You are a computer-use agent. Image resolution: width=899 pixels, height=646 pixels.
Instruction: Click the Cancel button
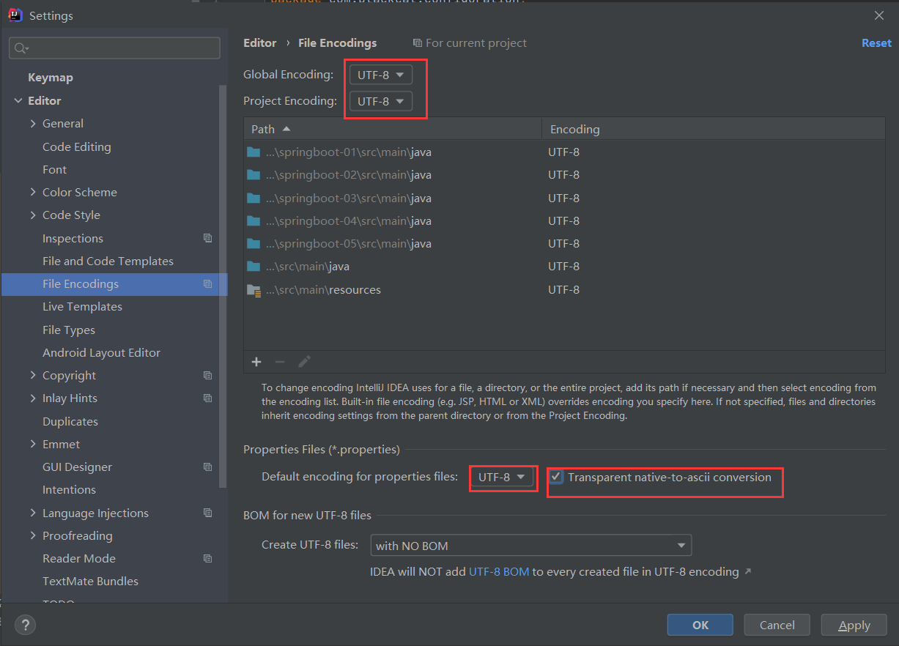777,625
